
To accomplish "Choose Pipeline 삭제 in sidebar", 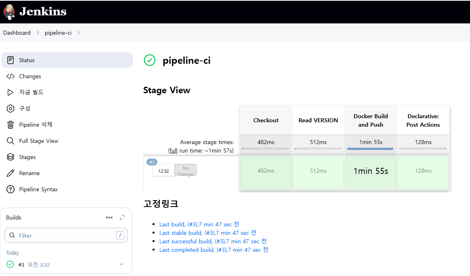I will click(x=67, y=125).
